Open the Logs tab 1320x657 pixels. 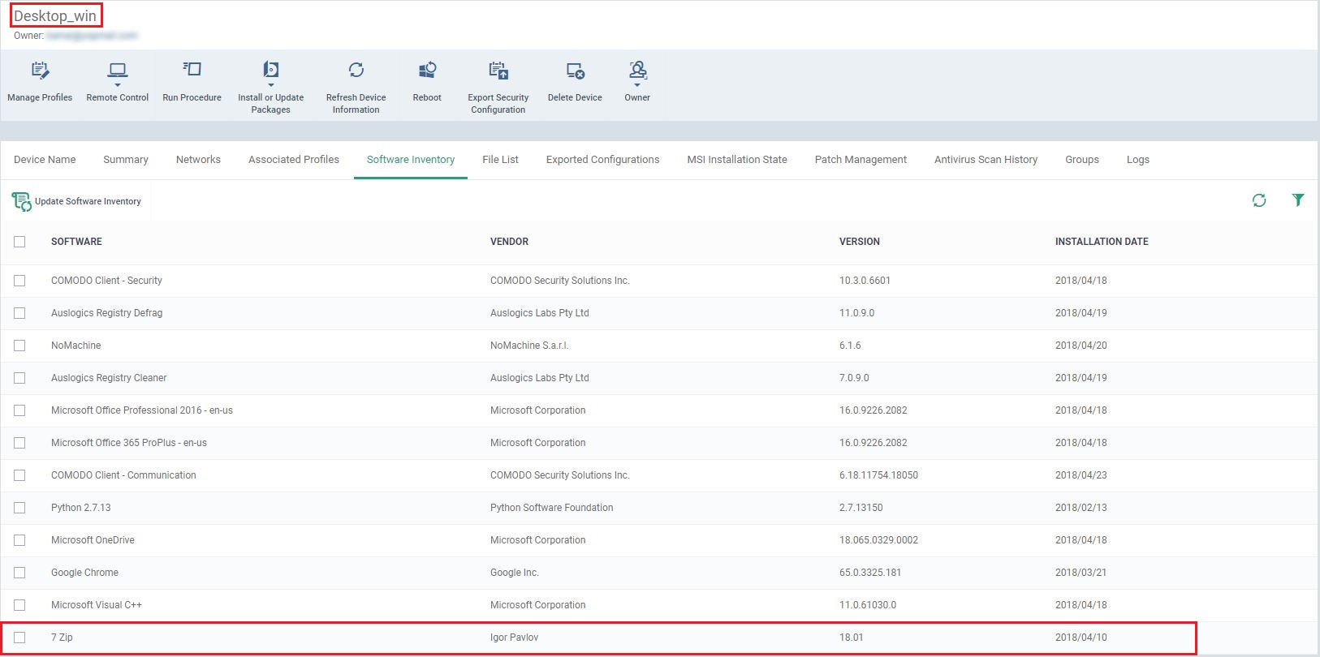pos(1137,160)
